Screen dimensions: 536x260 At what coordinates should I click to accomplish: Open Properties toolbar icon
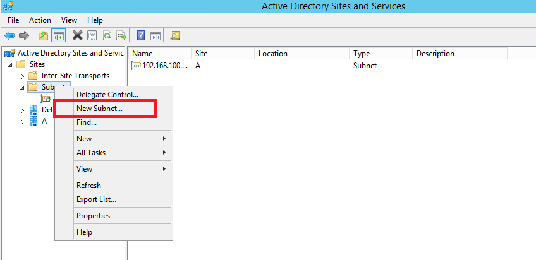pos(92,36)
